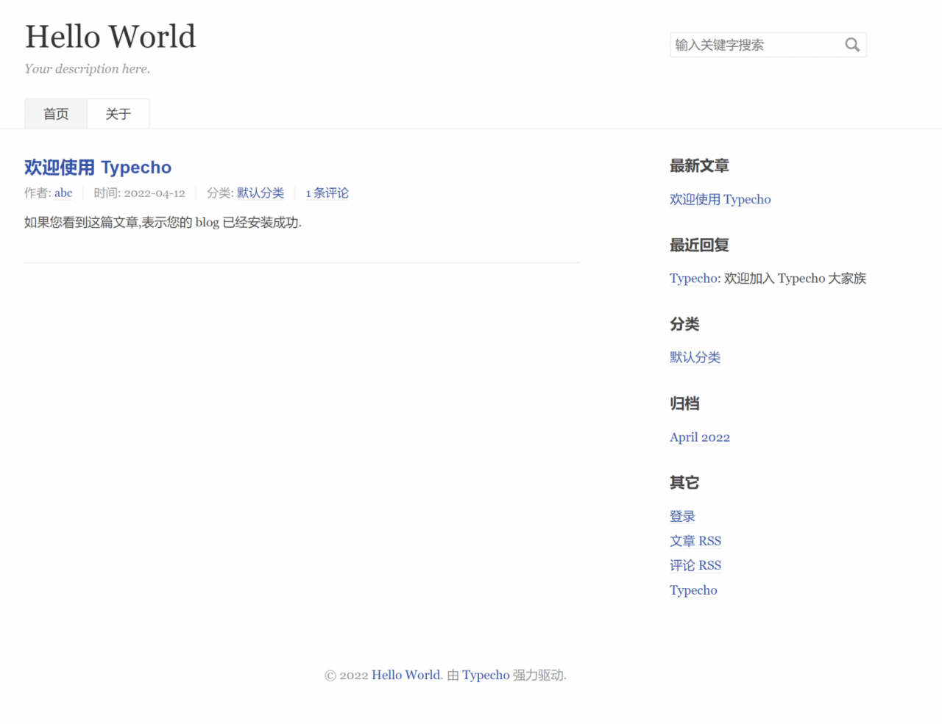View the 1 条评论 comments link
Viewport: 942px width, 724px height.
pos(327,193)
